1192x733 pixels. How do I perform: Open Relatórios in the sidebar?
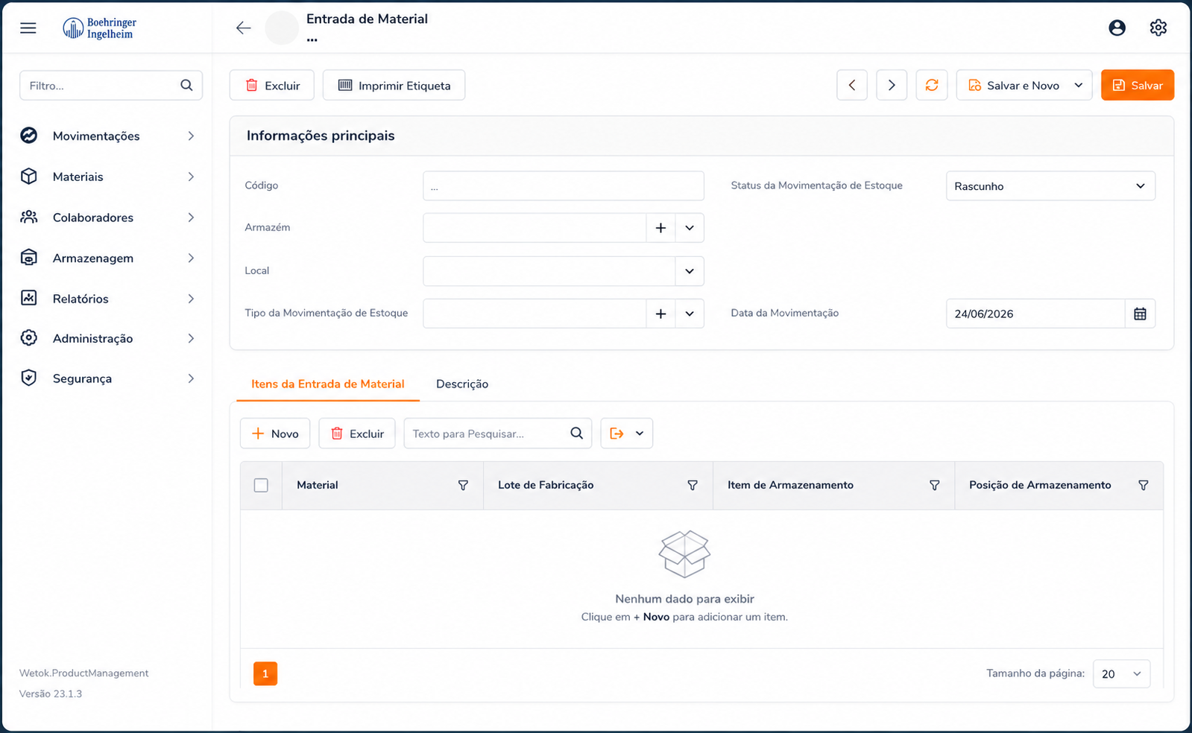click(108, 299)
